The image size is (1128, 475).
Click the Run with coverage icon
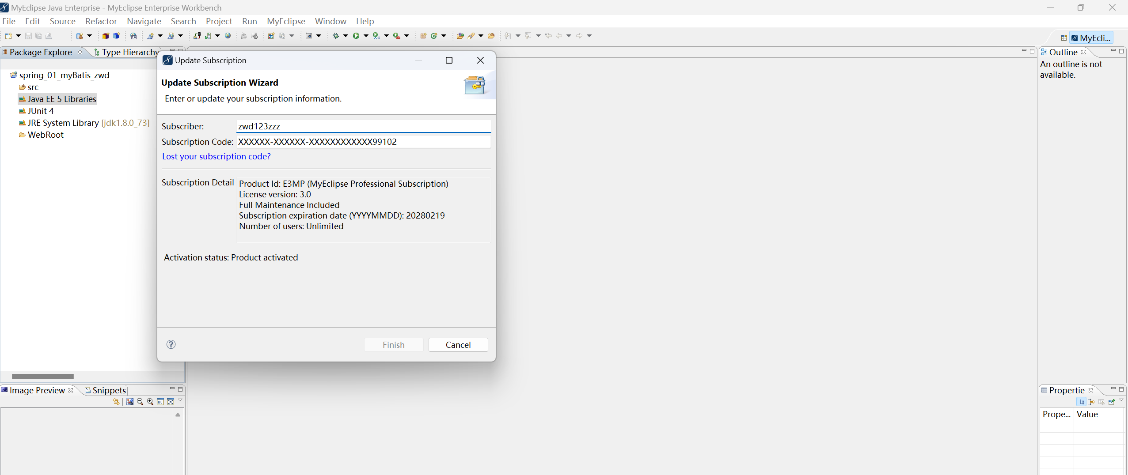376,36
